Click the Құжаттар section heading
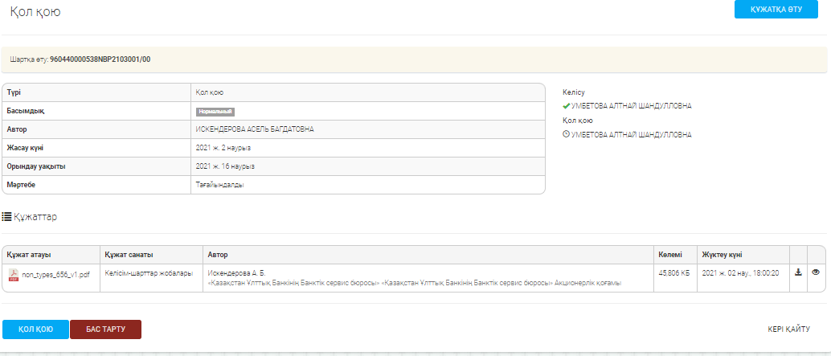 (35, 217)
